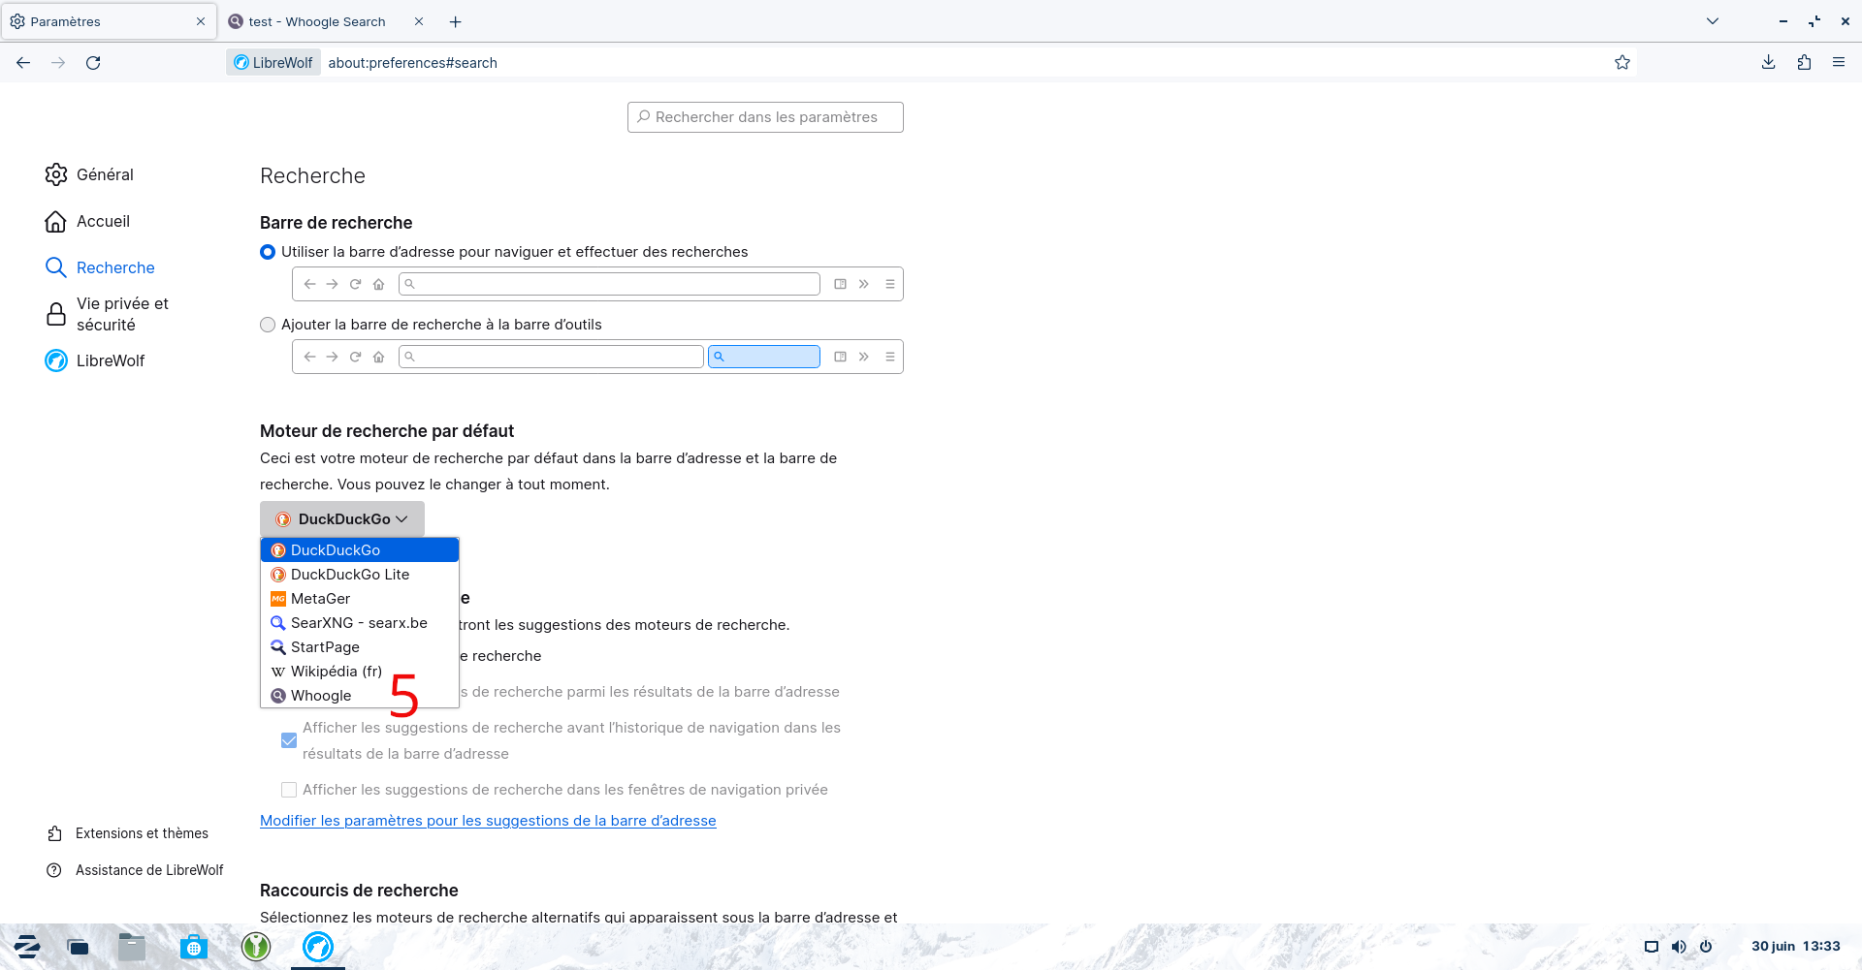Open LibreWolf from the taskbar
Screen dimensions: 1862x970
pyautogui.click(x=318, y=947)
